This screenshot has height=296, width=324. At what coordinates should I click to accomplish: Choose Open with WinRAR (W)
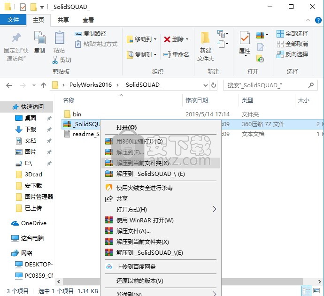pyautogui.click(x=161, y=220)
